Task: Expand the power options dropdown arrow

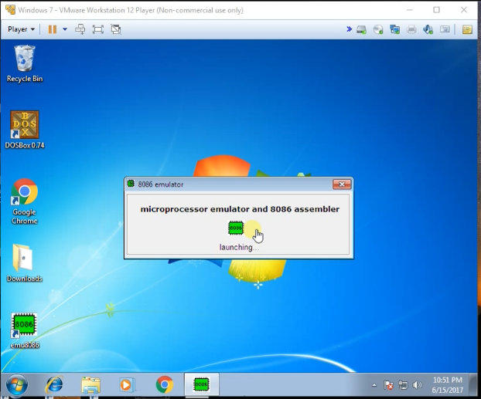Action: [x=65, y=29]
